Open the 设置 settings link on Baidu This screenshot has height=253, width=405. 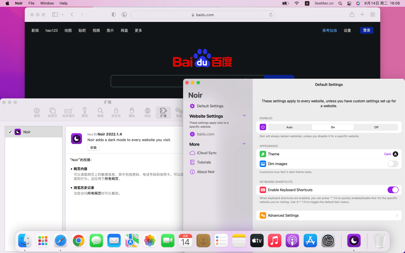pyautogui.click(x=347, y=30)
